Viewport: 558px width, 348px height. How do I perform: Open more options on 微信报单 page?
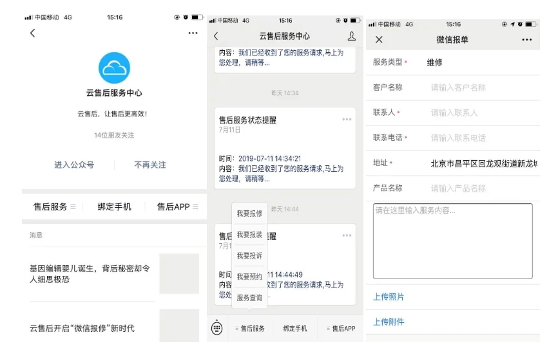click(526, 39)
